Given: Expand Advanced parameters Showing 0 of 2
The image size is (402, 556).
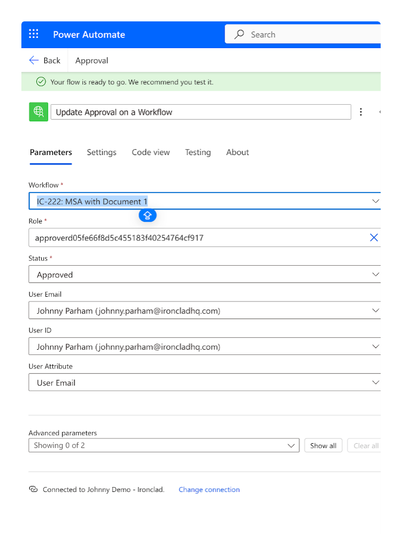Looking at the screenshot, I should point(164,445).
